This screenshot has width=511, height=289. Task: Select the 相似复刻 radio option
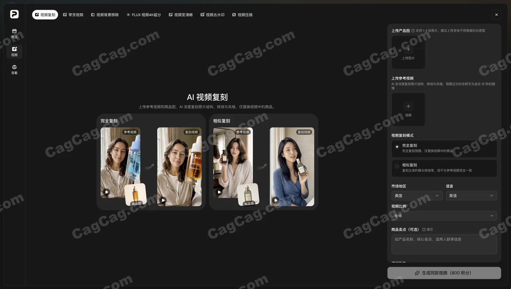tap(397, 166)
